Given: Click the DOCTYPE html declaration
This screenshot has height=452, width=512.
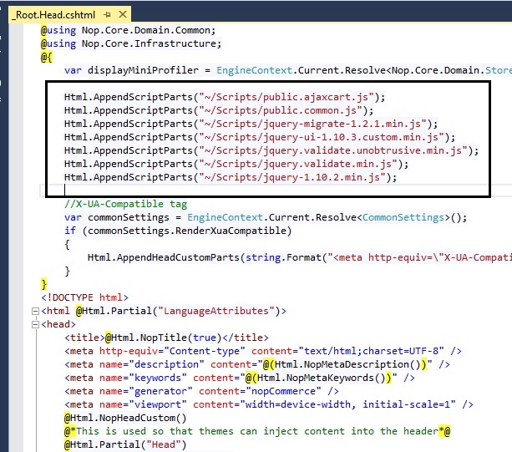Looking at the screenshot, I should pyautogui.click(x=85, y=297).
